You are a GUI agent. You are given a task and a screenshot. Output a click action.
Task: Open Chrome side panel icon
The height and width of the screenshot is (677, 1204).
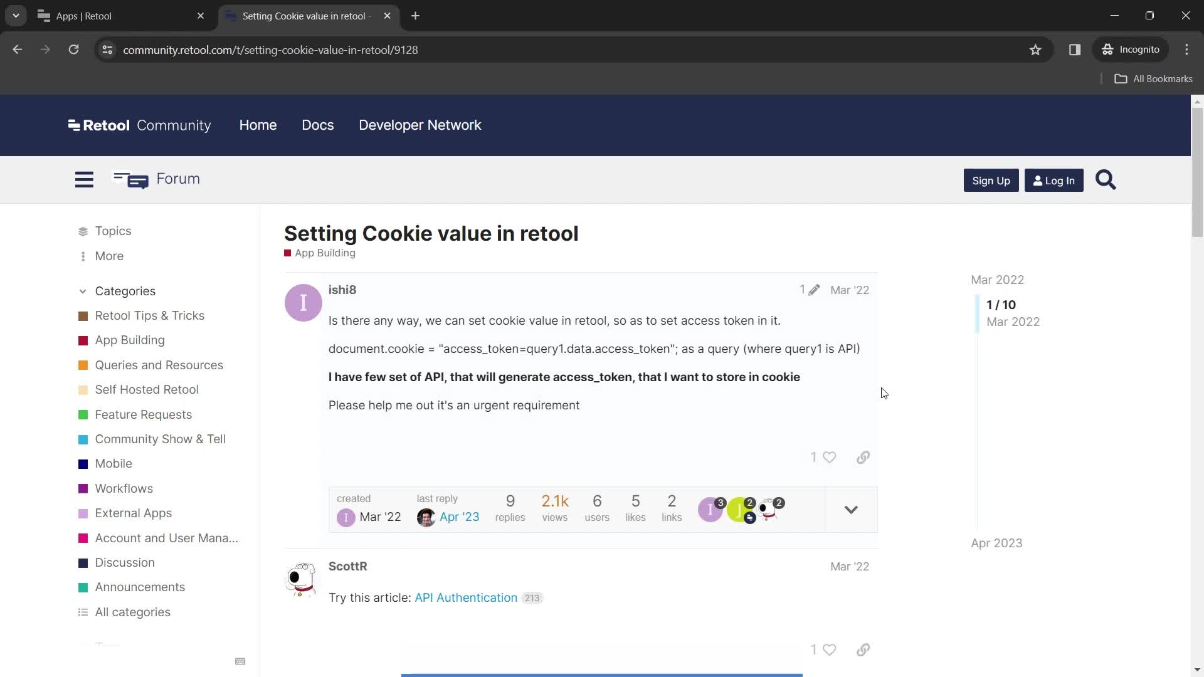tap(1074, 50)
